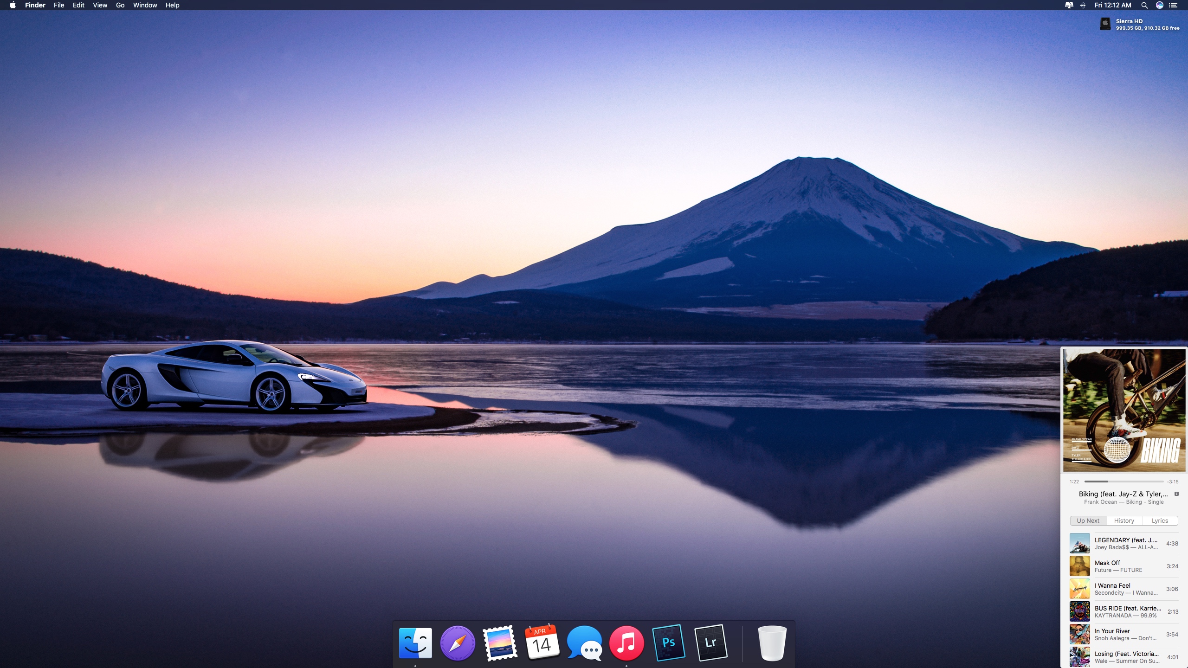This screenshot has height=668, width=1188.
Task: Click '999.35 GB, 910.32 GB free' drive info
Action: [x=1148, y=28]
